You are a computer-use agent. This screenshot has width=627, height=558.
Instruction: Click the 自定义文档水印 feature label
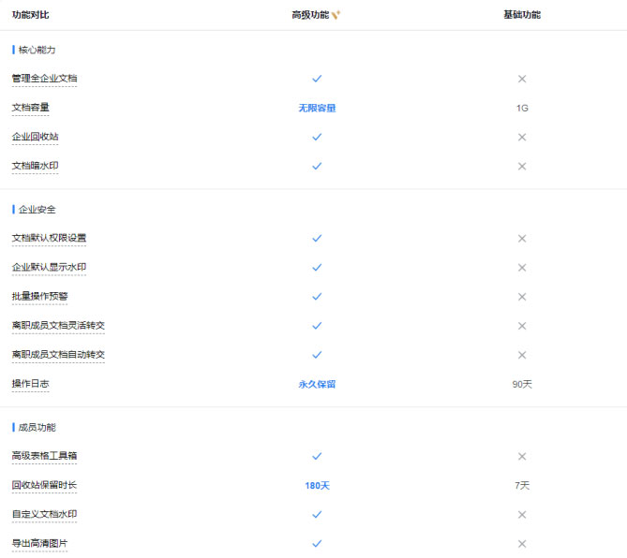coord(44,514)
